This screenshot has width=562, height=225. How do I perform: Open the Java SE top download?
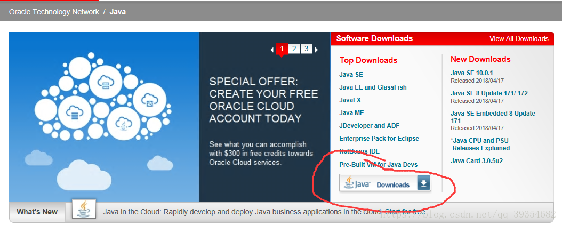pyautogui.click(x=351, y=75)
